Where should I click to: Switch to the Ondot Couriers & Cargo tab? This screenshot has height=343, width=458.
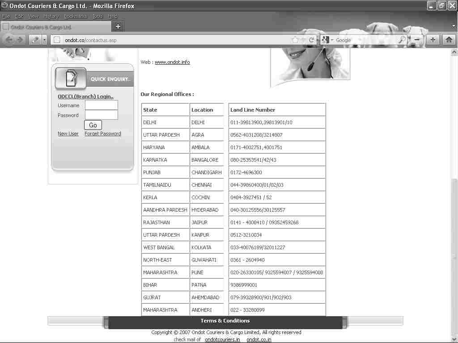[41, 27]
